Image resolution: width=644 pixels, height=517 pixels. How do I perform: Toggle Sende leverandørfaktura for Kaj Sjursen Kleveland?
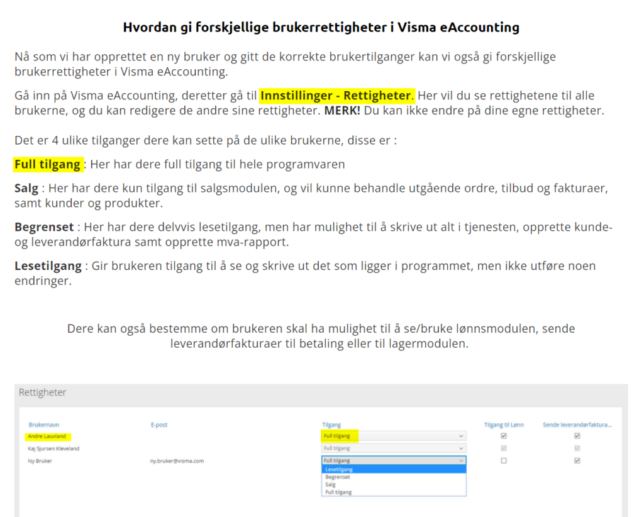pyautogui.click(x=577, y=448)
